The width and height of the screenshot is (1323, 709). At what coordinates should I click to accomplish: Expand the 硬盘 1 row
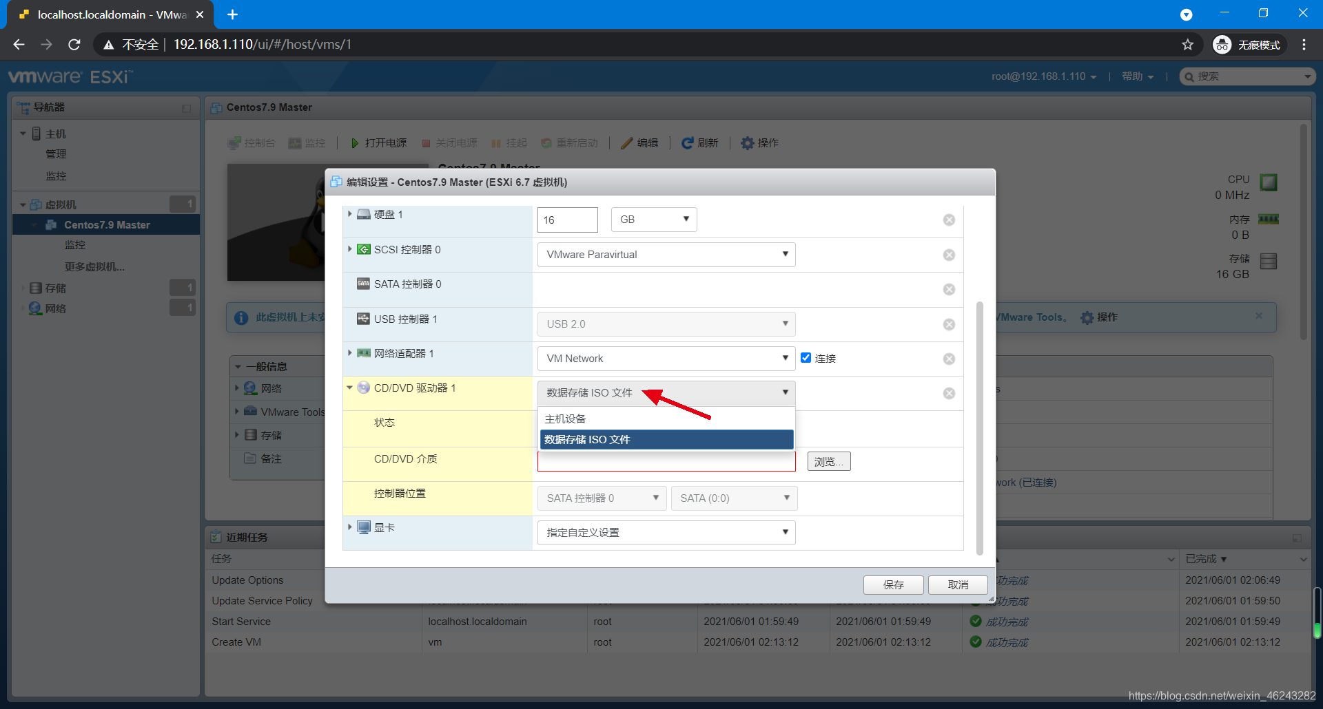coord(350,215)
